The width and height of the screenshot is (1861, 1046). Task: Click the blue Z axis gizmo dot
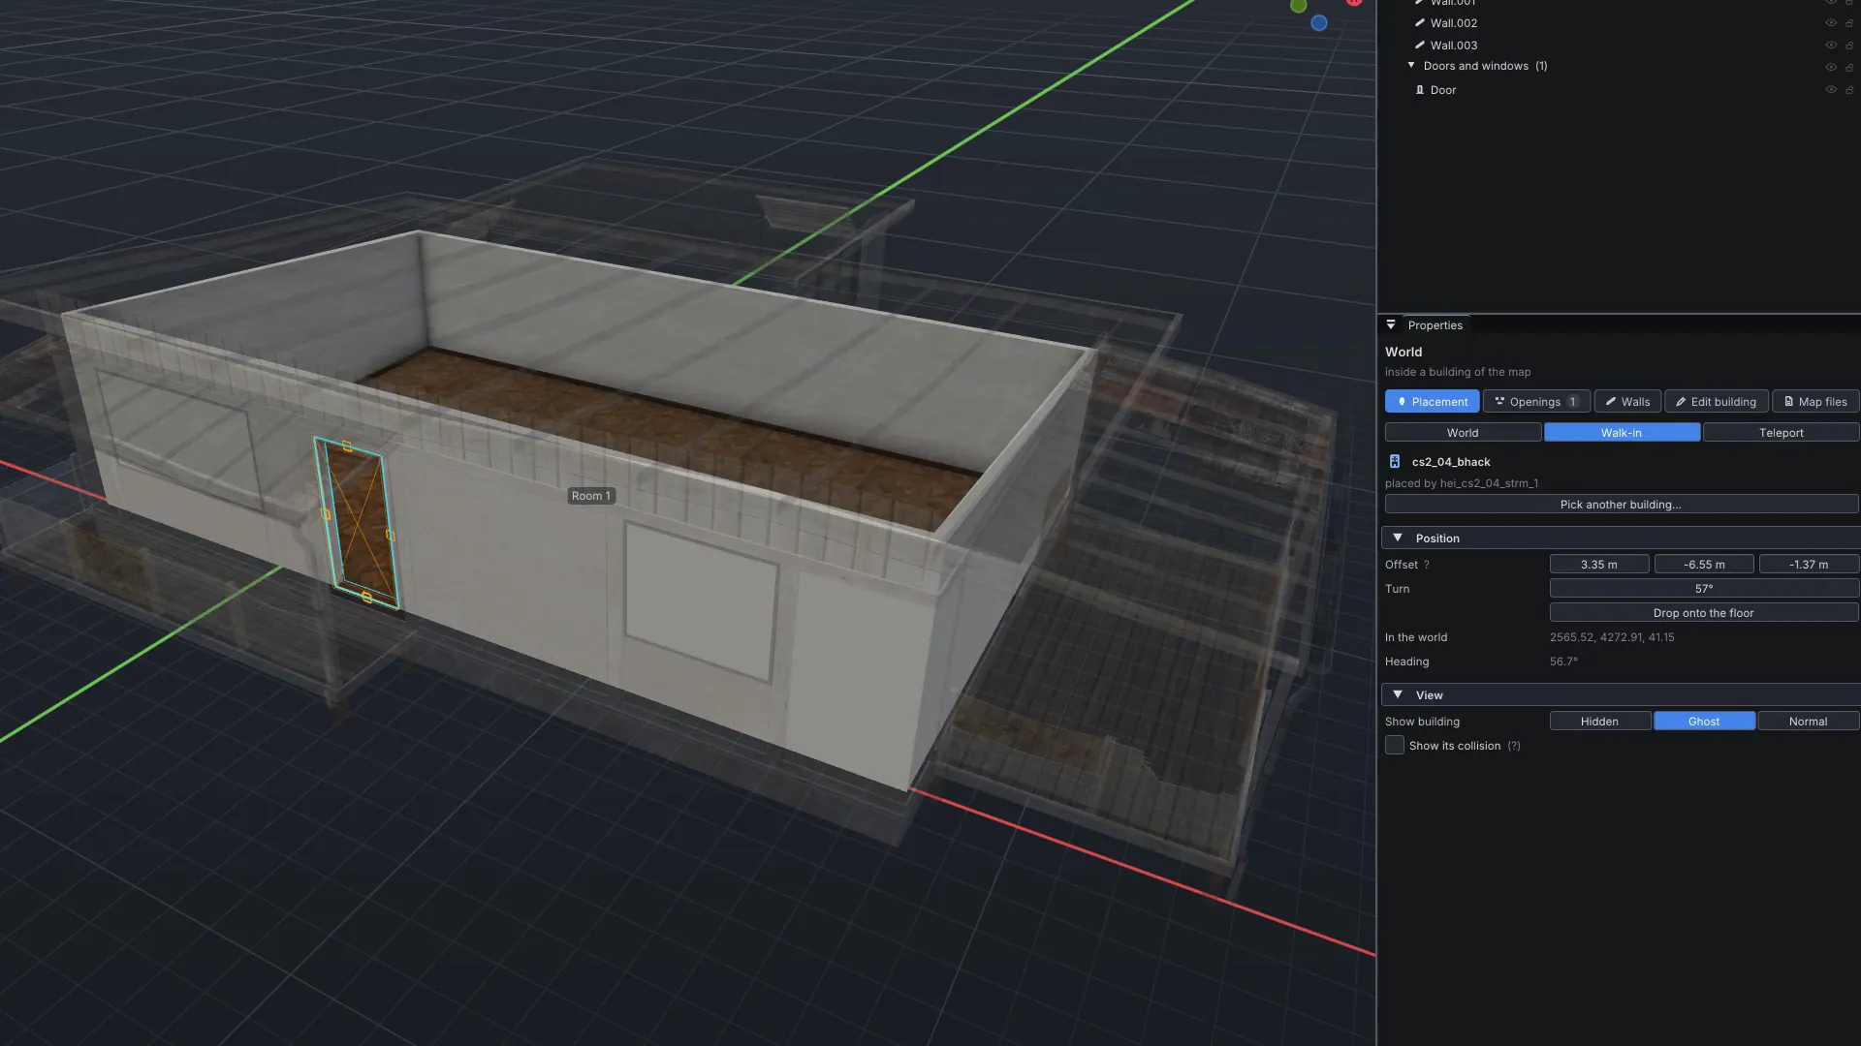tap(1319, 23)
